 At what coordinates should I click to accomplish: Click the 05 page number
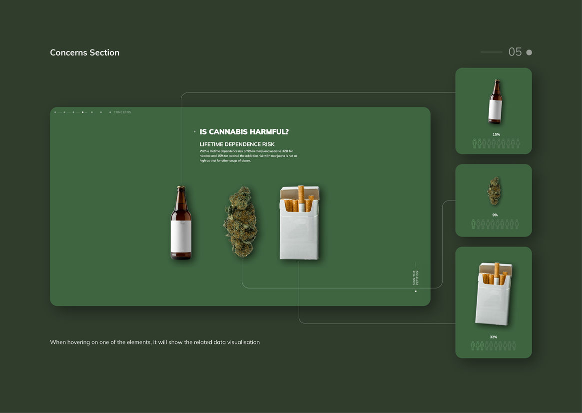click(x=515, y=52)
